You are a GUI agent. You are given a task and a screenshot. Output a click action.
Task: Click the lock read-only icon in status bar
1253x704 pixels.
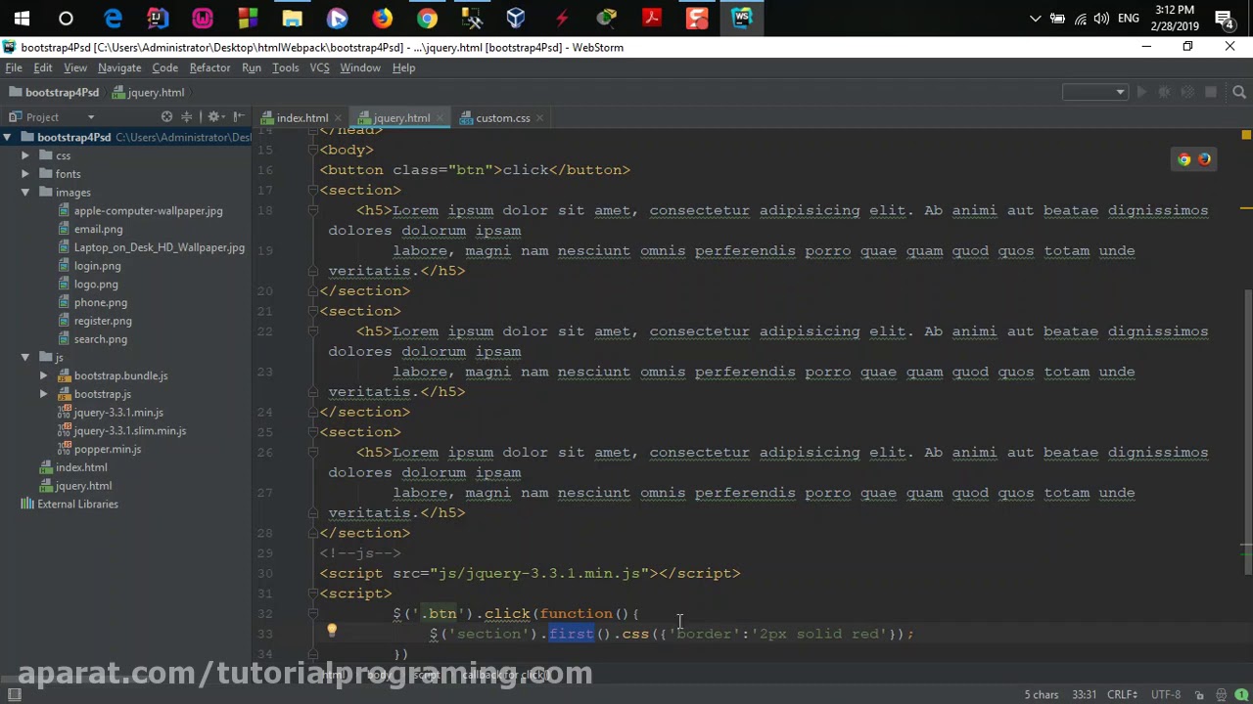(1199, 694)
